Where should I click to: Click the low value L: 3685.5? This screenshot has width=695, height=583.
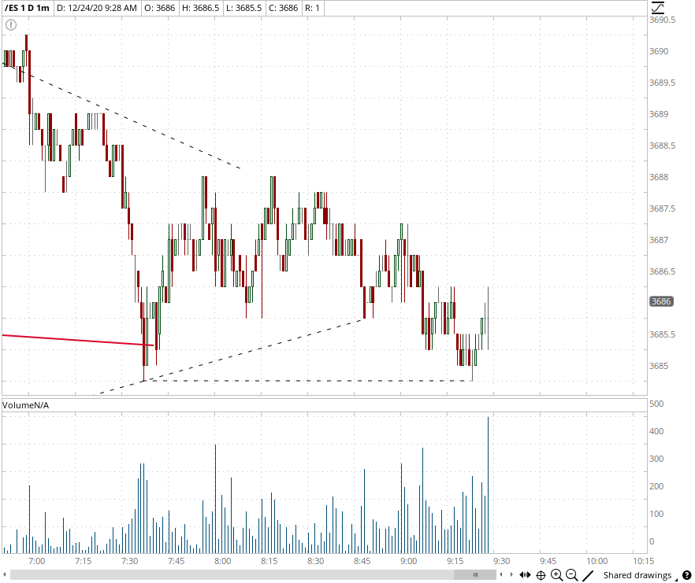(x=243, y=8)
